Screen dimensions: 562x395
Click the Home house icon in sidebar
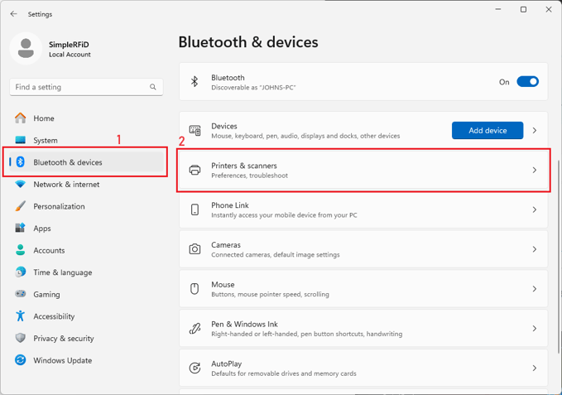pos(21,118)
